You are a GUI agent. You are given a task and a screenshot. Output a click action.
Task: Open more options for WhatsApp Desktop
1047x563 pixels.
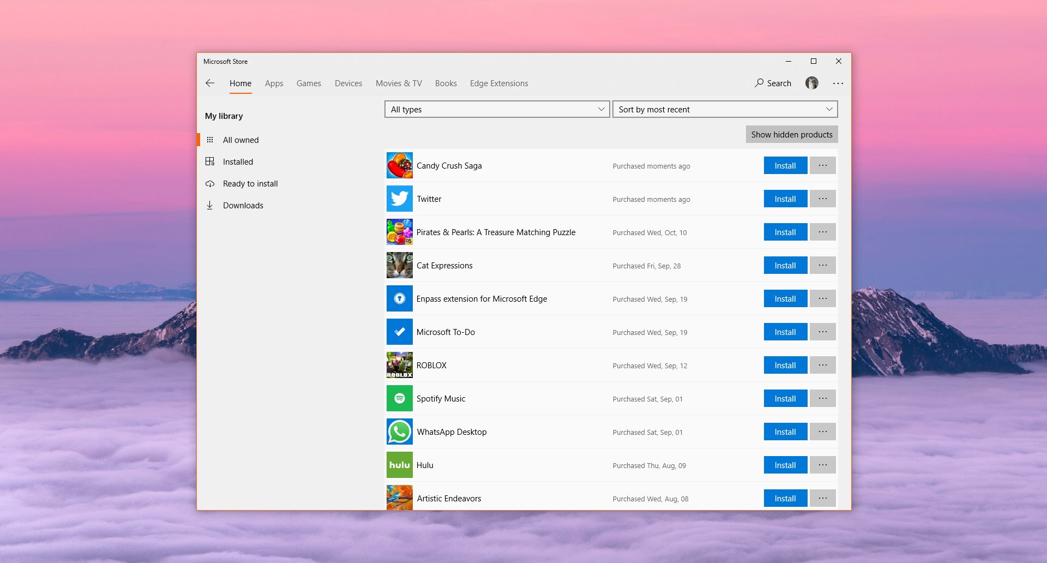823,432
